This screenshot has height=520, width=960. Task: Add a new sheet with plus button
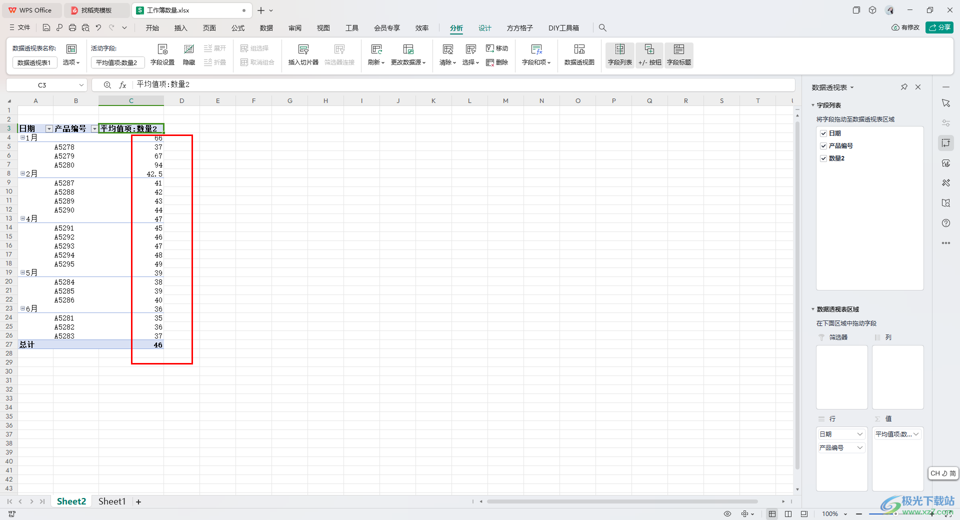coord(138,502)
